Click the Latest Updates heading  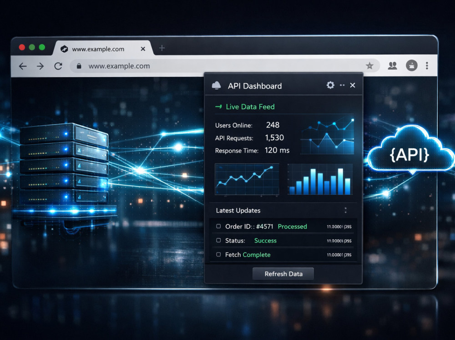click(238, 211)
